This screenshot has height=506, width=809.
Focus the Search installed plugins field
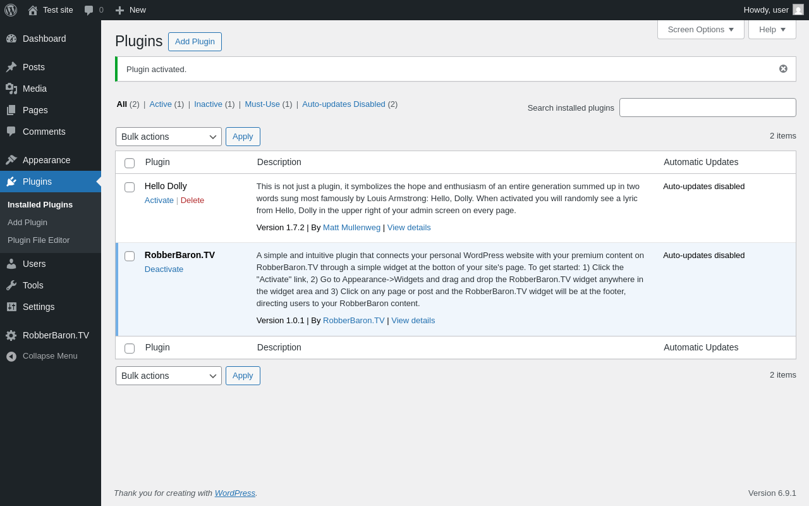[x=707, y=108]
